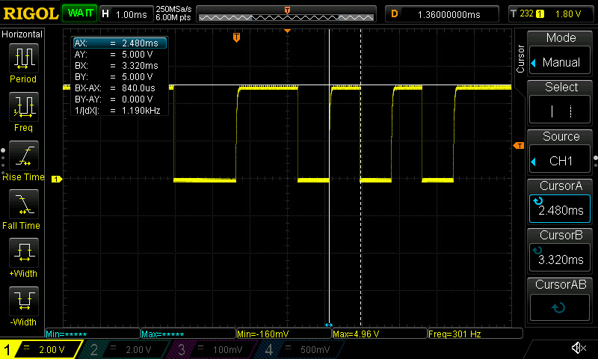The width and height of the screenshot is (598, 359).
Task: Click the Freq=301 Hz measurement
Action: point(475,334)
